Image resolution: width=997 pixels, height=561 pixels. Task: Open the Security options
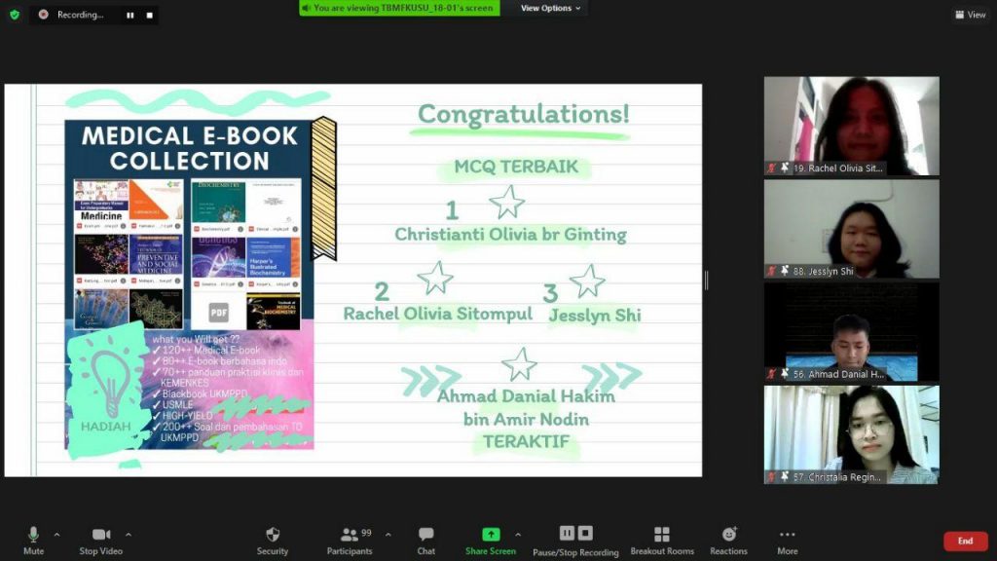[273, 540]
